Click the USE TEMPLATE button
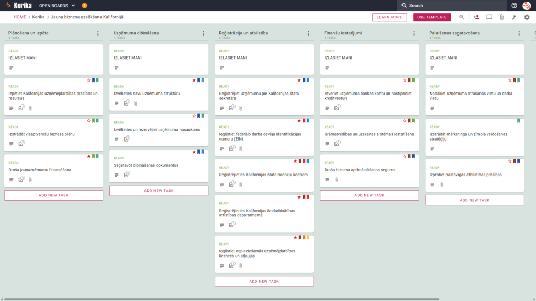 coord(432,17)
